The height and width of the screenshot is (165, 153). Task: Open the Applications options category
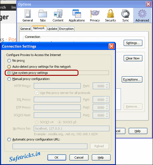pyautogui.click(x=77, y=16)
